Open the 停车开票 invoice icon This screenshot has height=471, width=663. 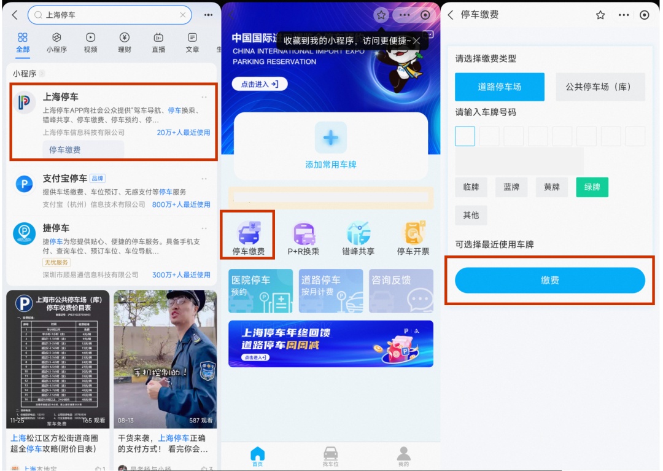tap(413, 233)
